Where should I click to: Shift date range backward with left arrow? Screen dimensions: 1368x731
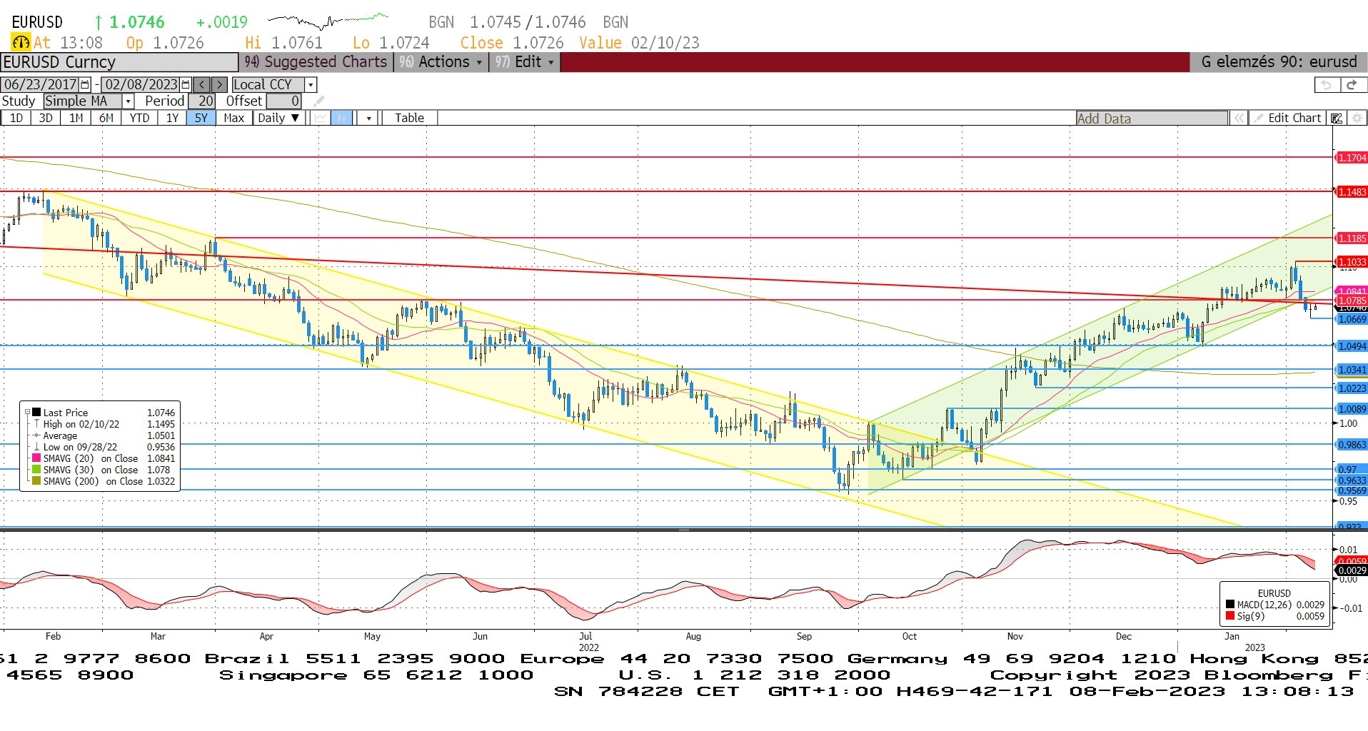pos(202,84)
